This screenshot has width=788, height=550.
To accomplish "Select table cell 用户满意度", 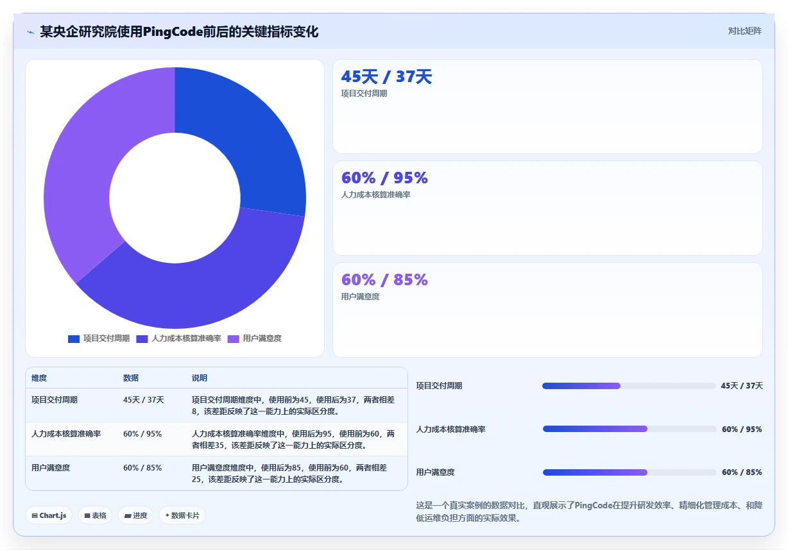I will [x=51, y=467].
